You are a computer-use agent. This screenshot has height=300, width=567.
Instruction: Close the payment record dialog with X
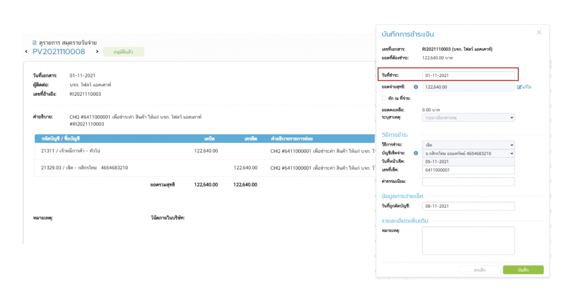(x=539, y=33)
